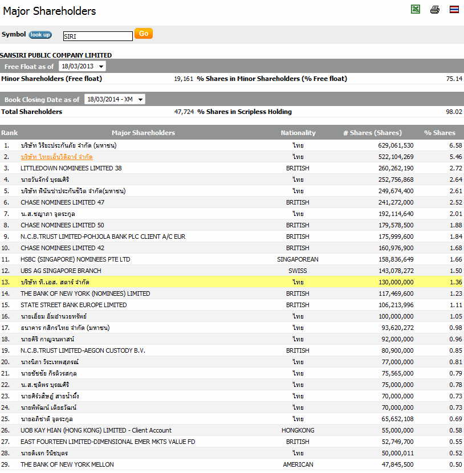Hit the orange Go button
Image resolution: width=464 pixels, height=473 pixels.
[144, 34]
